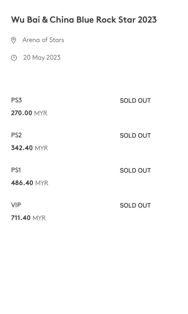The width and height of the screenshot is (188, 314).
Task: Click the MYR currency label for VIP
Action: [x=39, y=218]
